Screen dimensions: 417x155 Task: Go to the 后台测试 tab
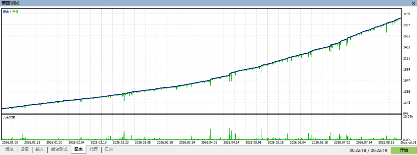click(x=59, y=150)
